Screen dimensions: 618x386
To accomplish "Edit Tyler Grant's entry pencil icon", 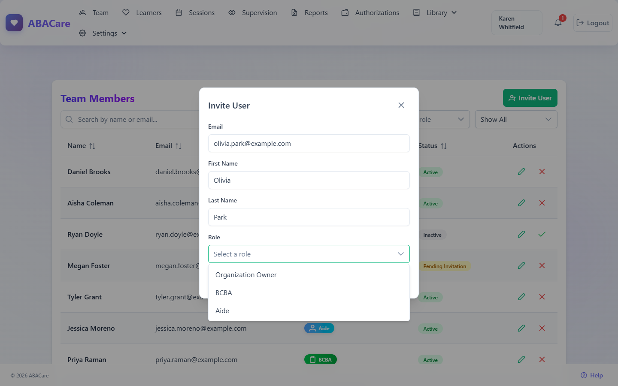I will click(x=521, y=297).
